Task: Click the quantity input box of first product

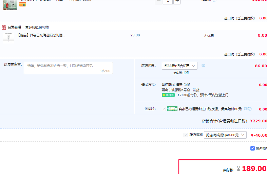Action: [168, 2]
